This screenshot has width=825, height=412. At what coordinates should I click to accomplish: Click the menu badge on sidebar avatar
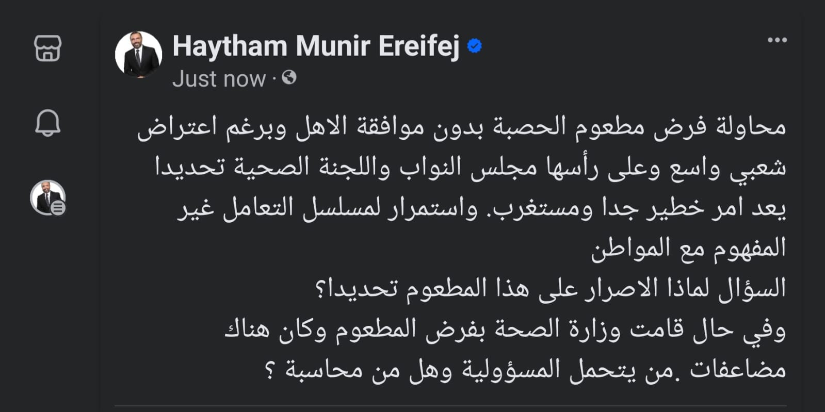click(x=58, y=208)
